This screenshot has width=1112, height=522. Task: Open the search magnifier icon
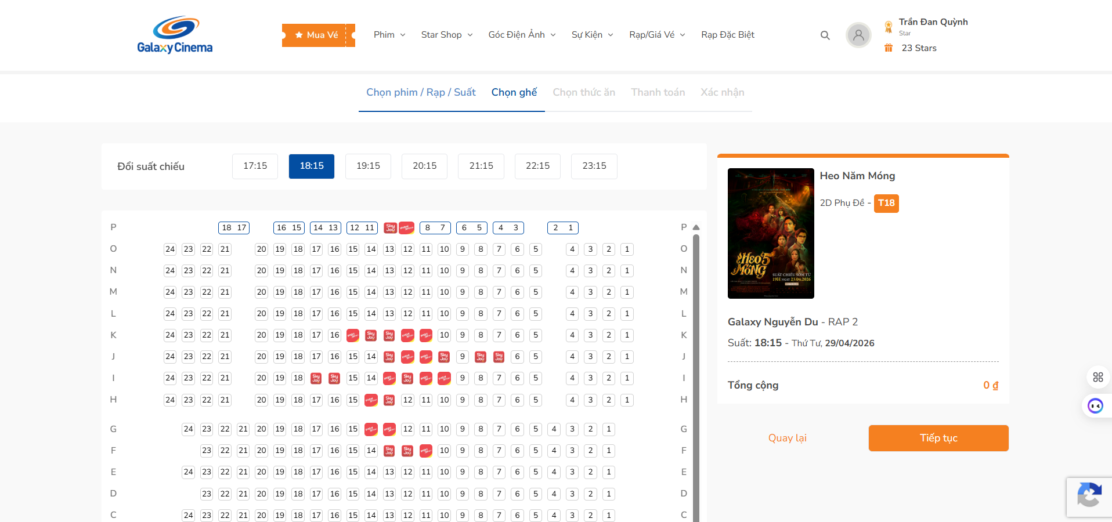[x=825, y=35]
